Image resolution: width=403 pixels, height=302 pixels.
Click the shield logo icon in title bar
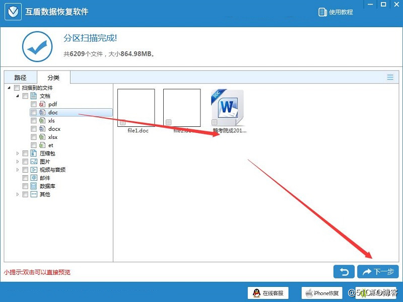13,11
